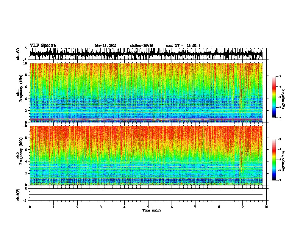Click the -3 tick on ch.2 colorbar

click(x=279, y=139)
